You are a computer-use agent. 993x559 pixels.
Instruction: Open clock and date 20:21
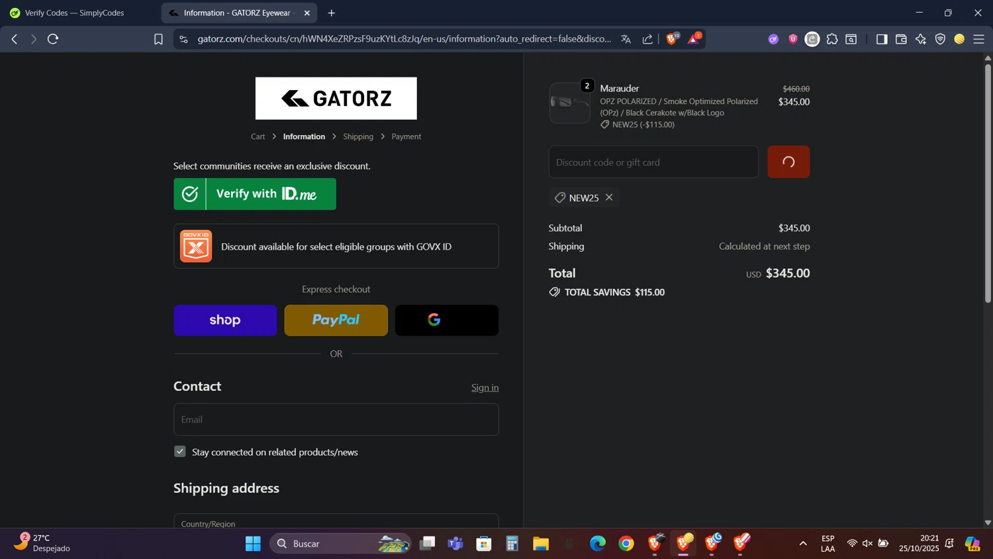[x=919, y=543]
